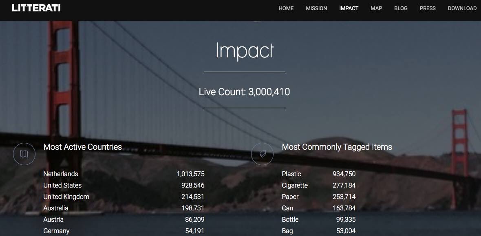Select the Live Count: 3,000,410 text
481x236 pixels.
[x=244, y=92]
